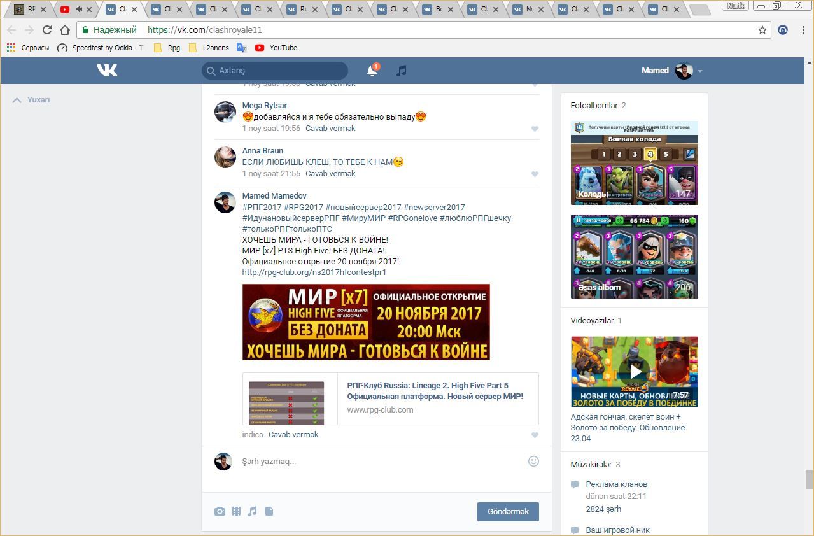Click the Axtarış search field

(x=275, y=71)
